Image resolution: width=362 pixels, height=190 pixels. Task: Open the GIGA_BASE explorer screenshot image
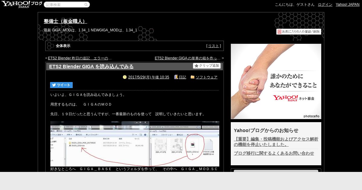(135, 144)
